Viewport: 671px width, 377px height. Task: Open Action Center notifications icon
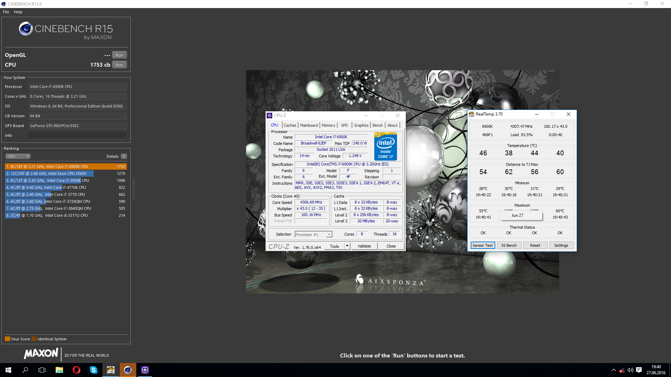pyautogui.click(x=639, y=370)
